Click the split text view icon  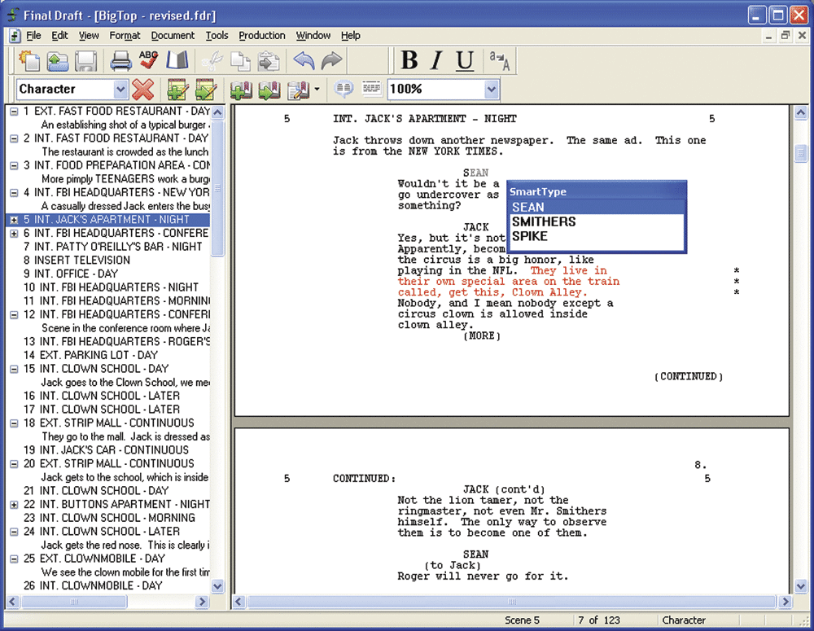(372, 88)
